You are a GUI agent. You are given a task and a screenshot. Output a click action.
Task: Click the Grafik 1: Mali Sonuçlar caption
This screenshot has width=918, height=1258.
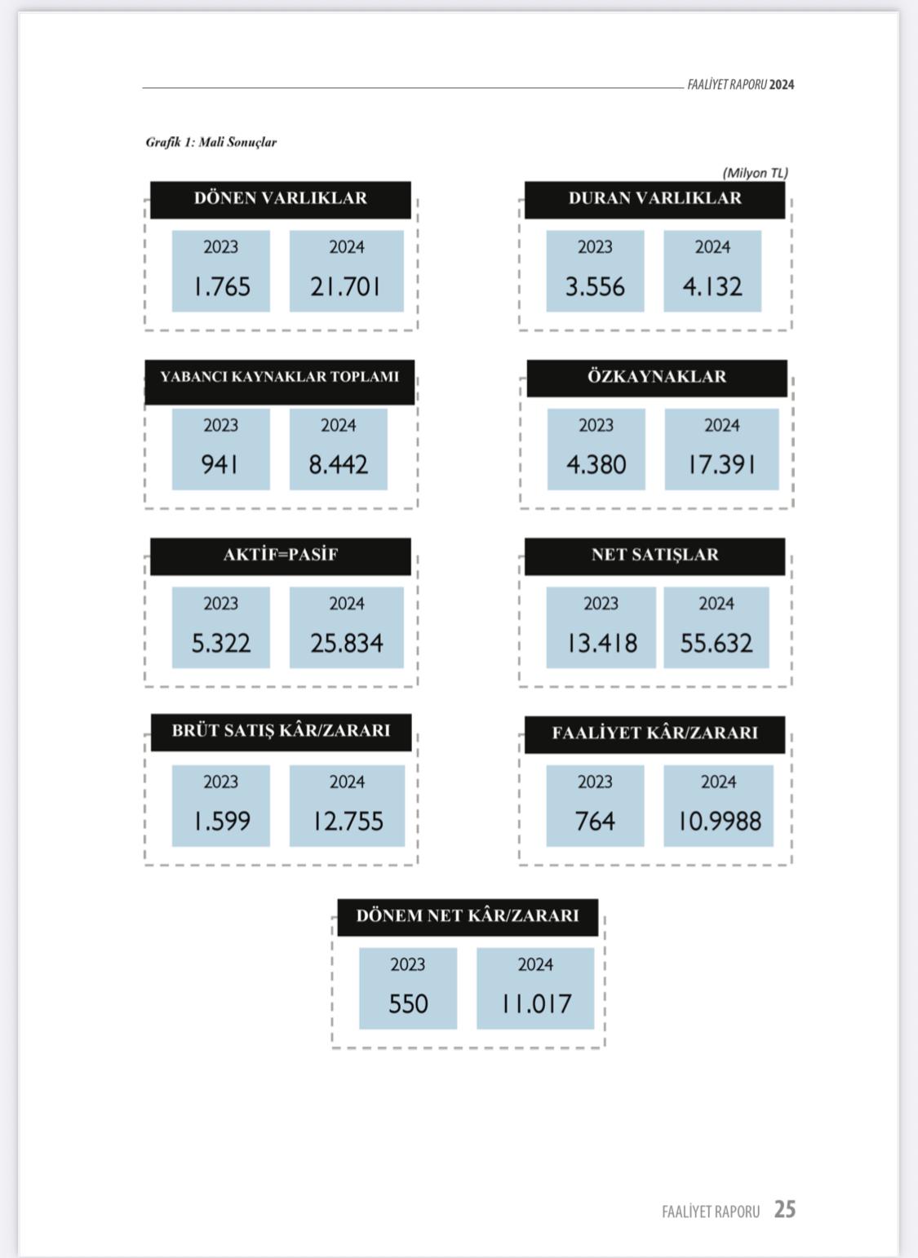click(x=211, y=142)
